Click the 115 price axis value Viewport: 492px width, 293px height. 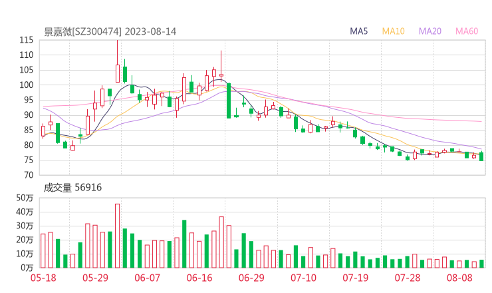[27, 40]
